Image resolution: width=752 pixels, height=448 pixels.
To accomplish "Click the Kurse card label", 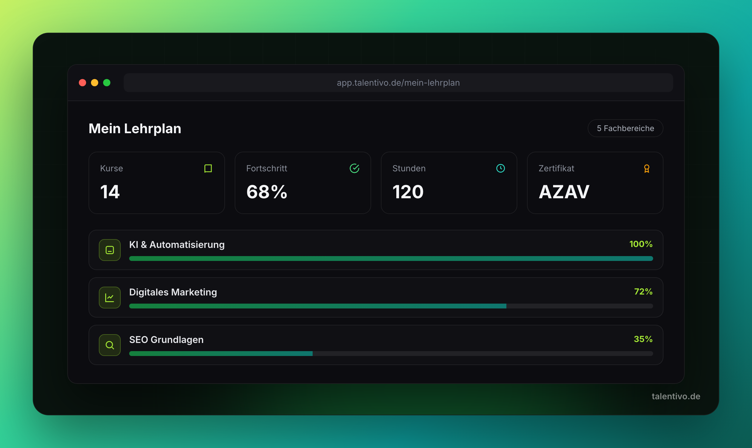I will 112,168.
